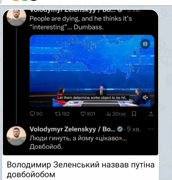The image size is (172, 180).
Task: Like the tweet with the heart icon
Action: pyautogui.click(x=88, y=114)
